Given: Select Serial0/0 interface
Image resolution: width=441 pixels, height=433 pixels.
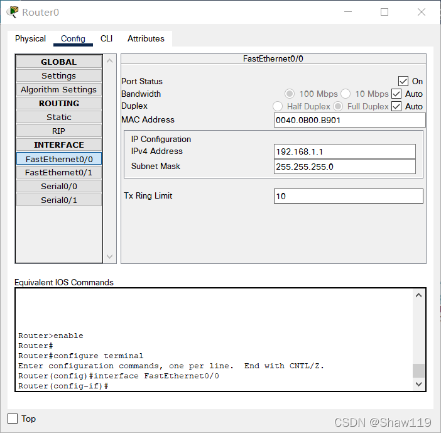Looking at the screenshot, I should click(59, 186).
